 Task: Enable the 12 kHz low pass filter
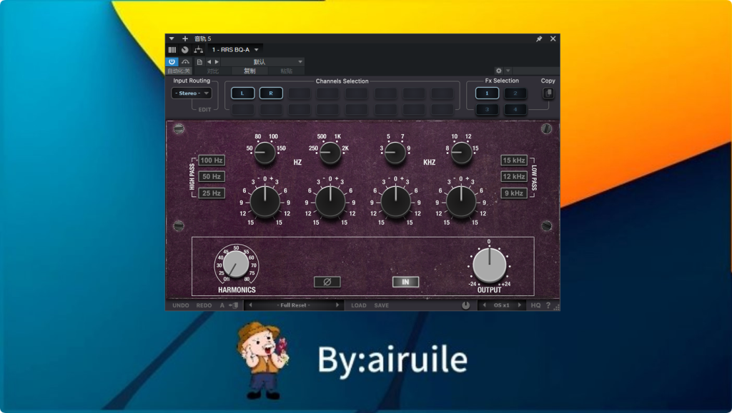pos(514,176)
